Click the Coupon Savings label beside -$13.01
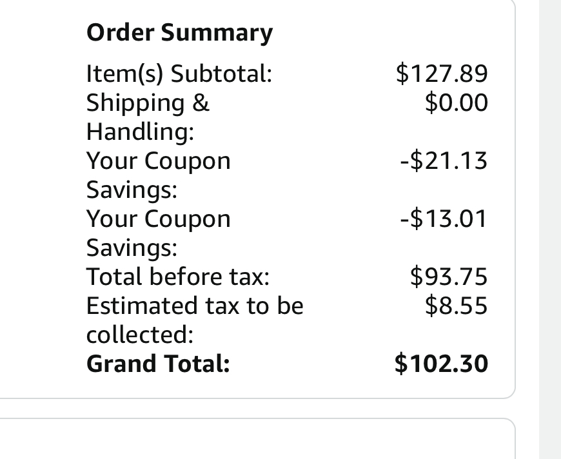Viewport: 561px width, 459px height. (158, 233)
